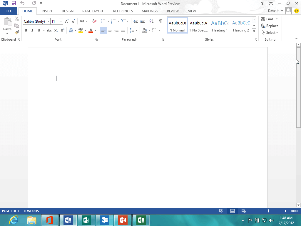This screenshot has height=226, width=301.
Task: Sort paragraphs with the A-Z icon
Action: click(151, 21)
